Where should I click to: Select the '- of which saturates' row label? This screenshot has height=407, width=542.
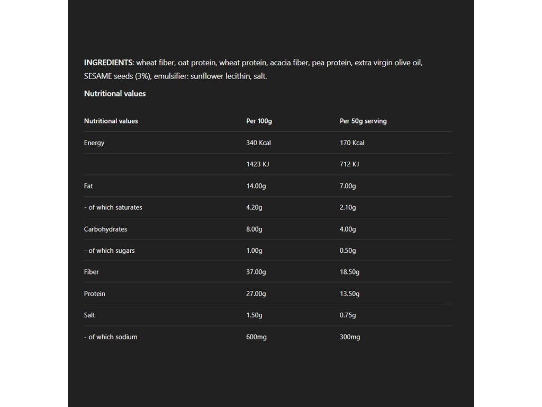coord(113,207)
